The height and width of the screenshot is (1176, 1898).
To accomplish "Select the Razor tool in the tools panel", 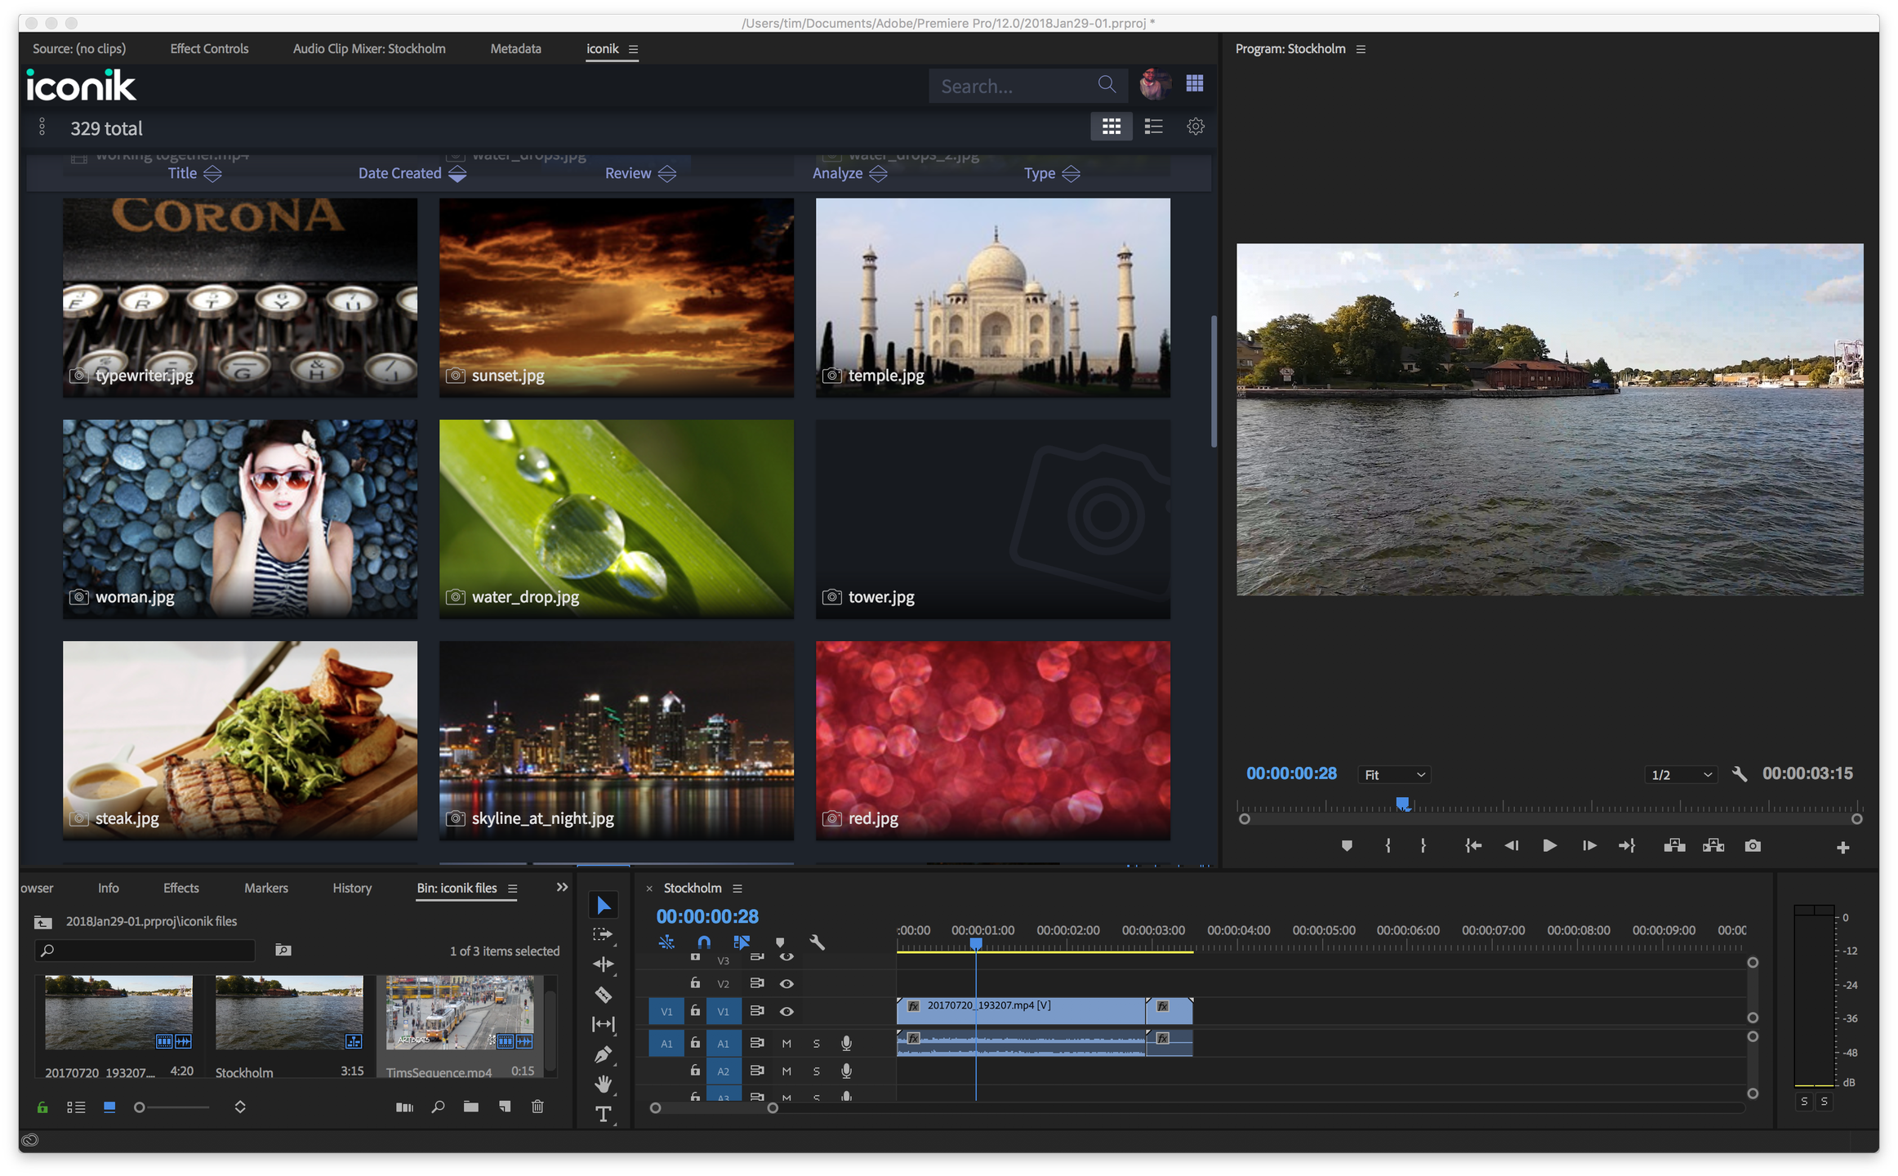I will pyautogui.click(x=603, y=995).
